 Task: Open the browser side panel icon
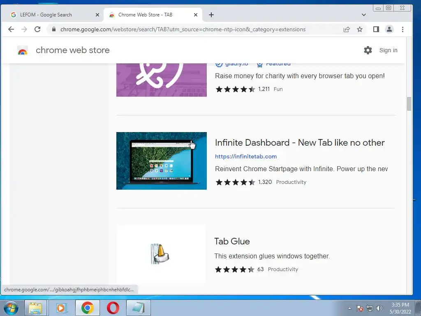(376, 29)
